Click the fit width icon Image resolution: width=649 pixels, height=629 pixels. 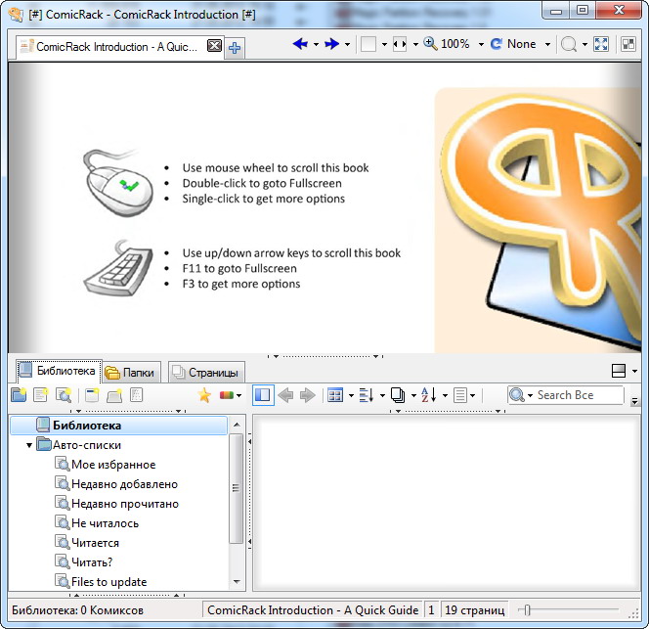(400, 44)
